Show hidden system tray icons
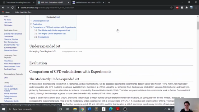Image resolution: width=199 pixels, height=112 pixels. click(x=165, y=109)
